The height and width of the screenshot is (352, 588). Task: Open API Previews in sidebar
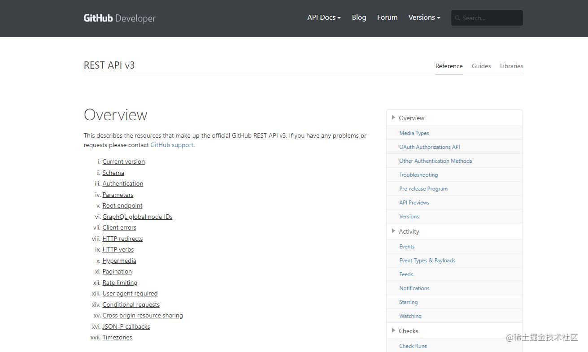pos(414,203)
